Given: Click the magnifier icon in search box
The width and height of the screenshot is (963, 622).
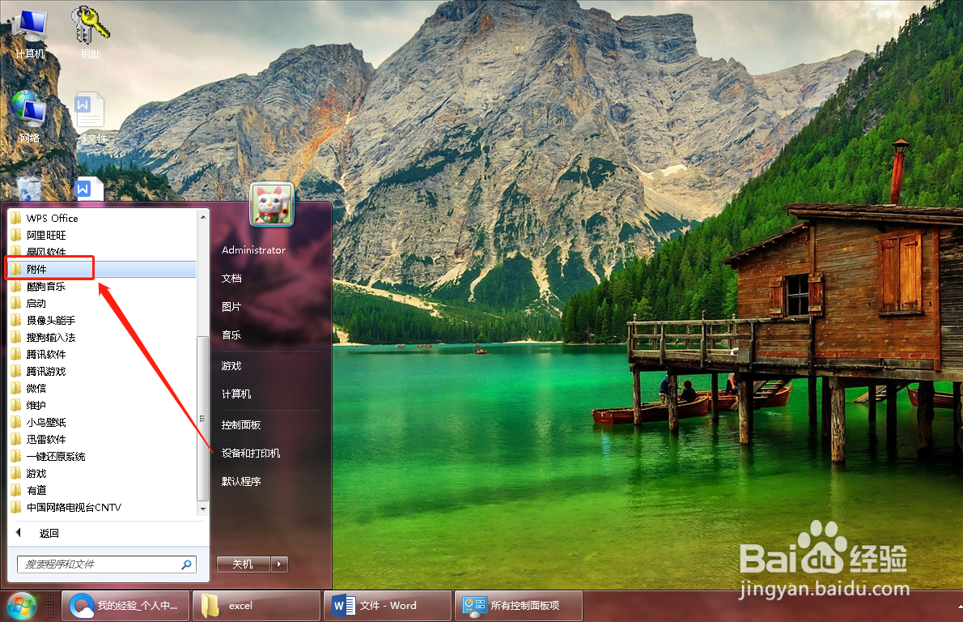Looking at the screenshot, I should click(x=187, y=564).
